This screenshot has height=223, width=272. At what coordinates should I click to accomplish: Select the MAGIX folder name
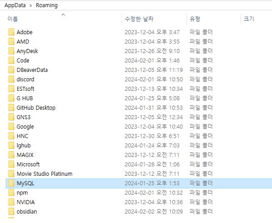point(25,155)
